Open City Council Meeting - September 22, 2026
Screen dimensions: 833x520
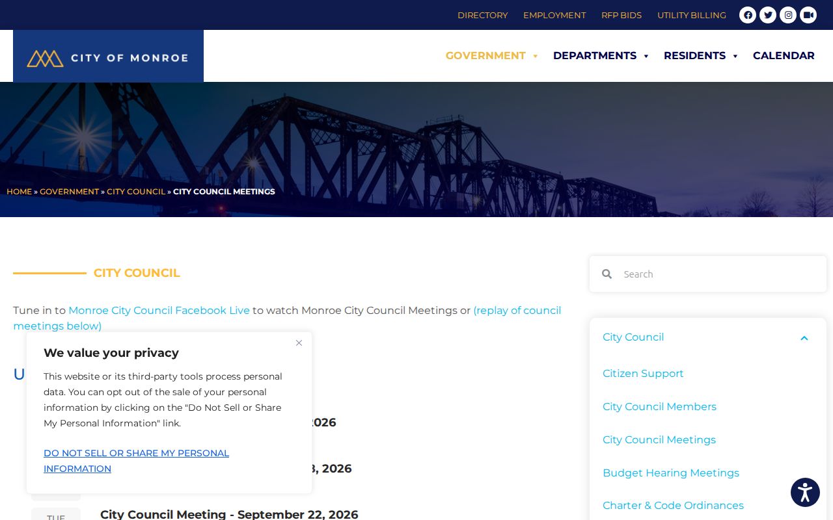[229, 514]
